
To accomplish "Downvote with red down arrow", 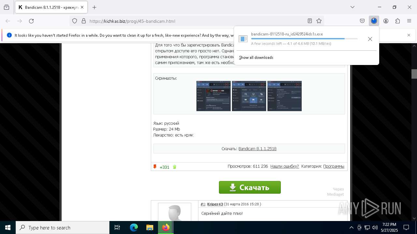I will coord(155,167).
